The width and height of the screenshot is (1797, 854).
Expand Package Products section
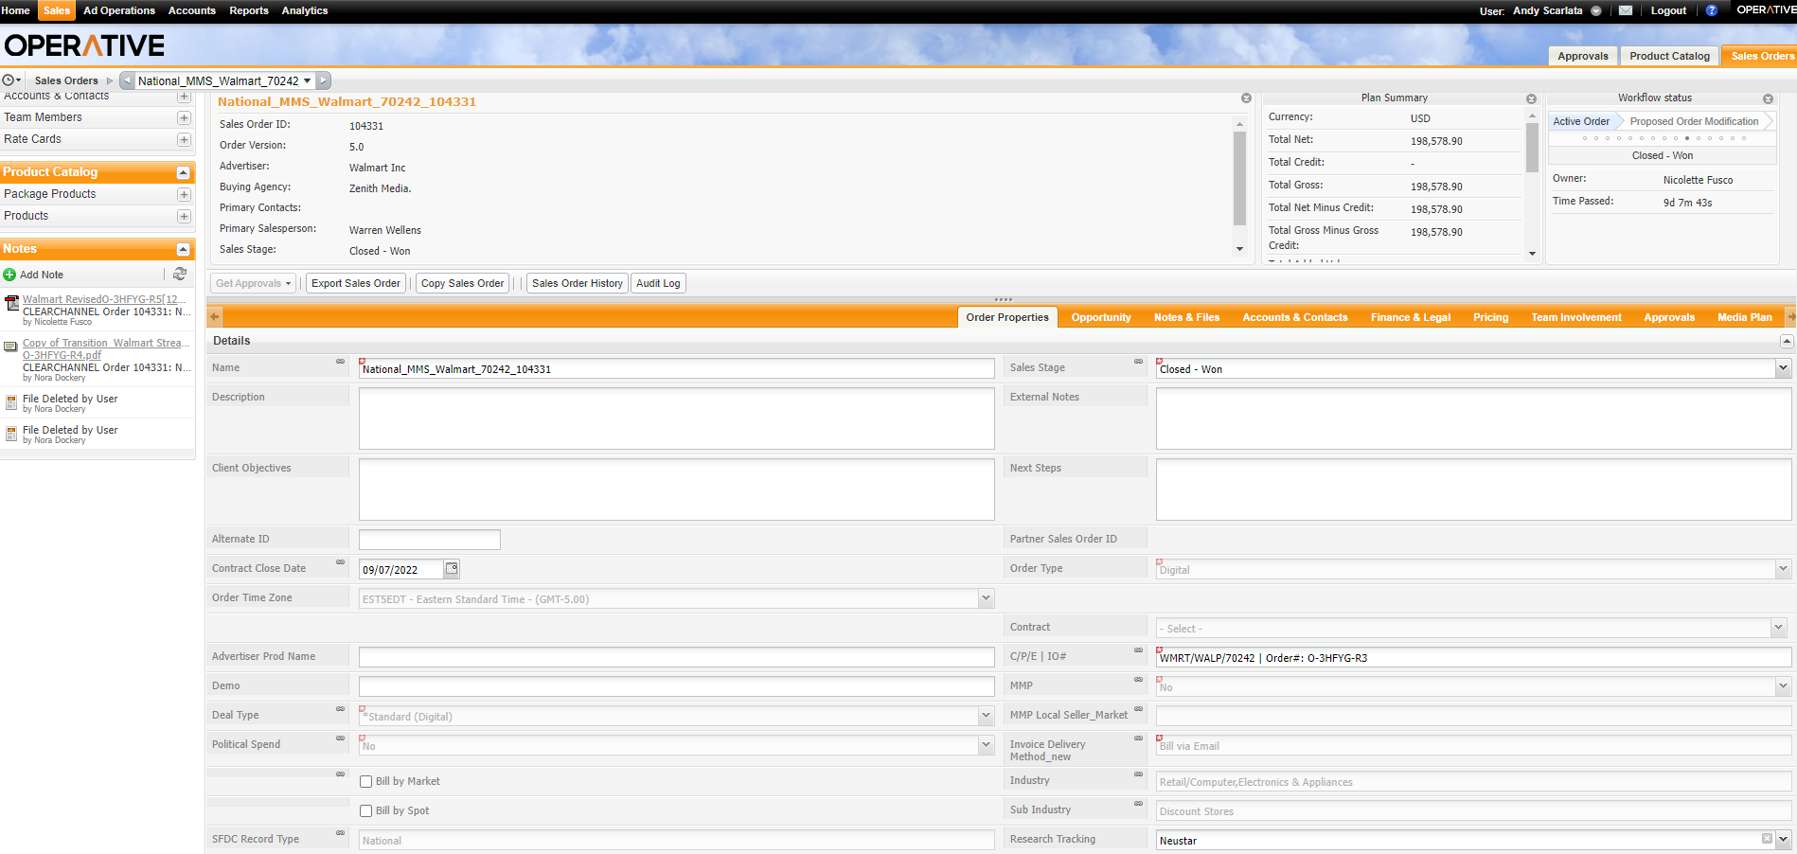pos(184,194)
